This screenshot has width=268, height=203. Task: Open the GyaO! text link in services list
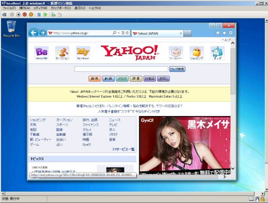click(x=87, y=144)
